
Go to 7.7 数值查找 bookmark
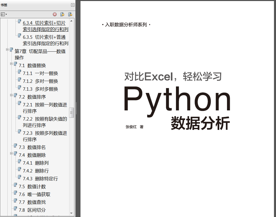tap(32, 202)
